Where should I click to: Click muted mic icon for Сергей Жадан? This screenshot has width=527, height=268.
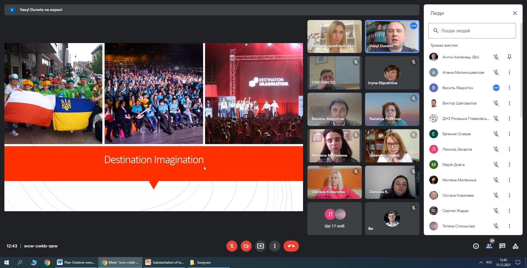click(496, 211)
